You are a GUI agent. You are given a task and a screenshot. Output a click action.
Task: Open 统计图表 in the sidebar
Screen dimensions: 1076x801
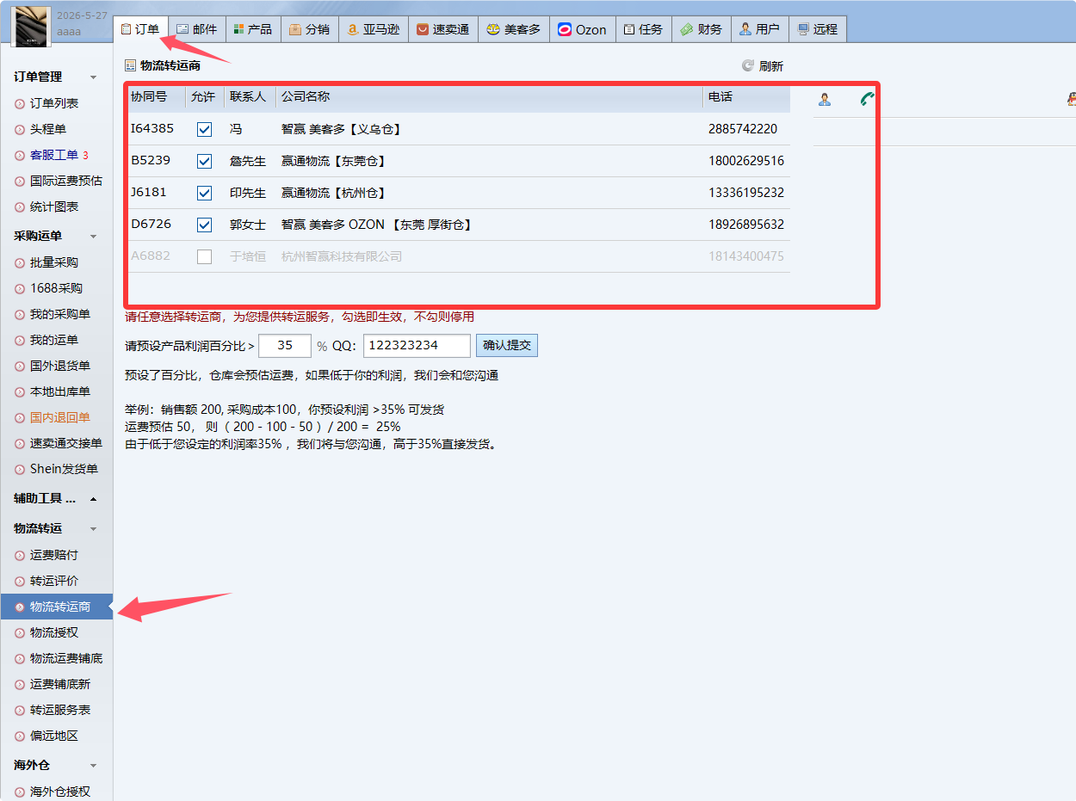(x=54, y=206)
